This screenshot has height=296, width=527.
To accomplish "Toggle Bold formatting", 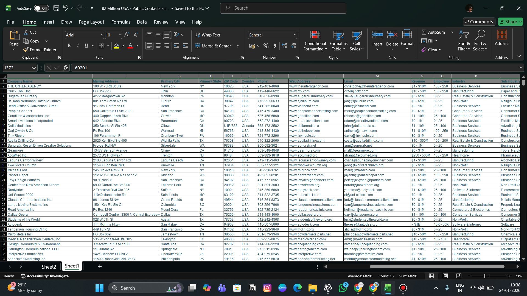I will coord(69,46).
